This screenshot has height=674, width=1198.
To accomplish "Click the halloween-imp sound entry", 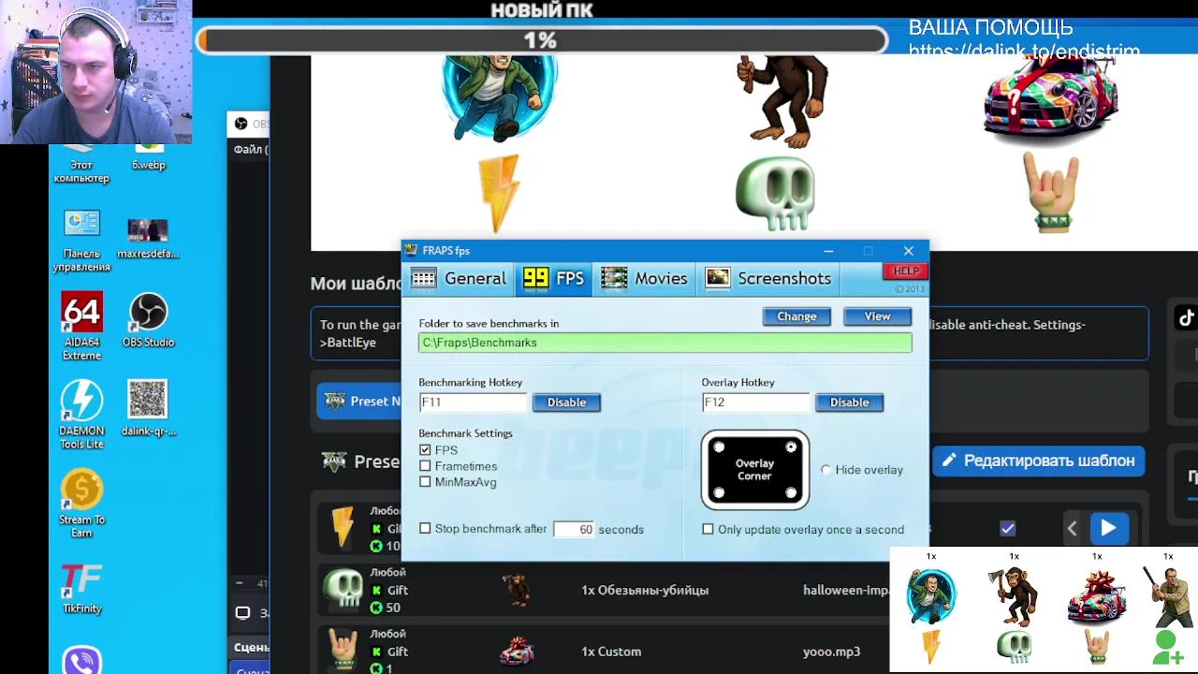I will pos(845,591).
